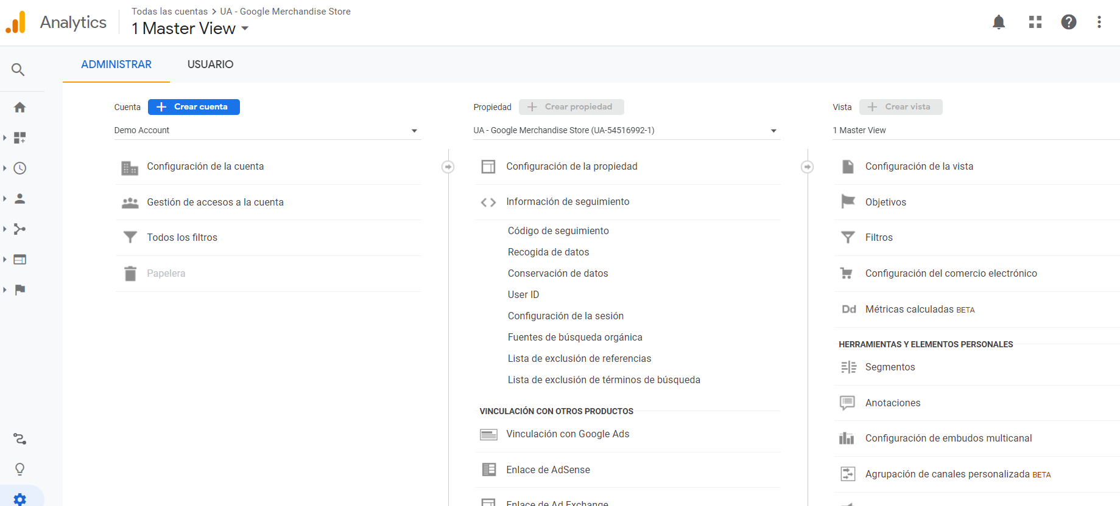Click the Crear cuenta button
The height and width of the screenshot is (506, 1120).
point(194,107)
